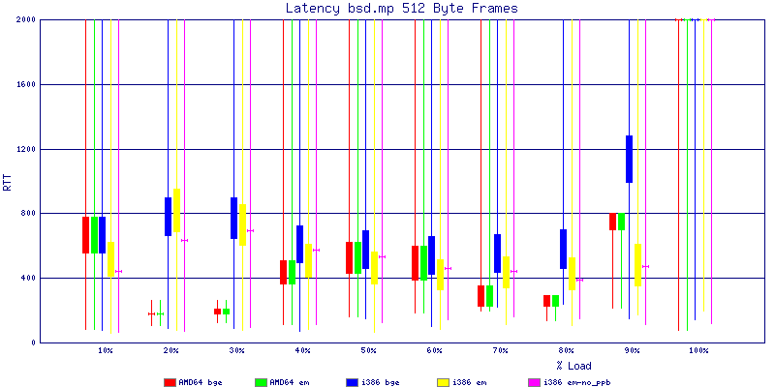This screenshot has width=775, height=387.
Task: Click the blue i386 bge legend swatch
Action: click(x=353, y=382)
